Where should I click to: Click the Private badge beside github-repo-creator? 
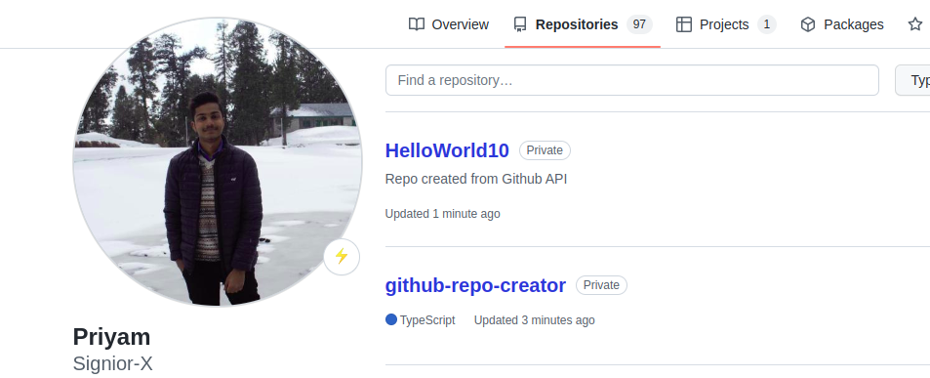click(601, 285)
